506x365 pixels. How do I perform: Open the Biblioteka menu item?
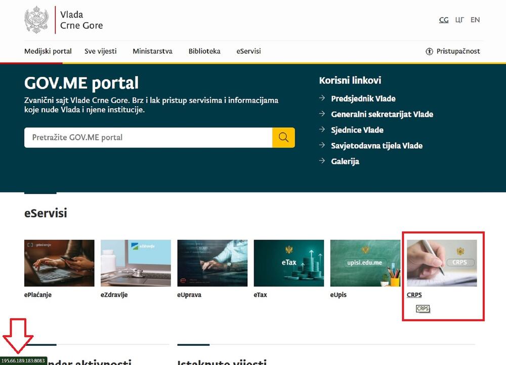204,51
